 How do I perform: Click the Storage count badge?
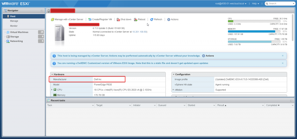(x=41, y=37)
